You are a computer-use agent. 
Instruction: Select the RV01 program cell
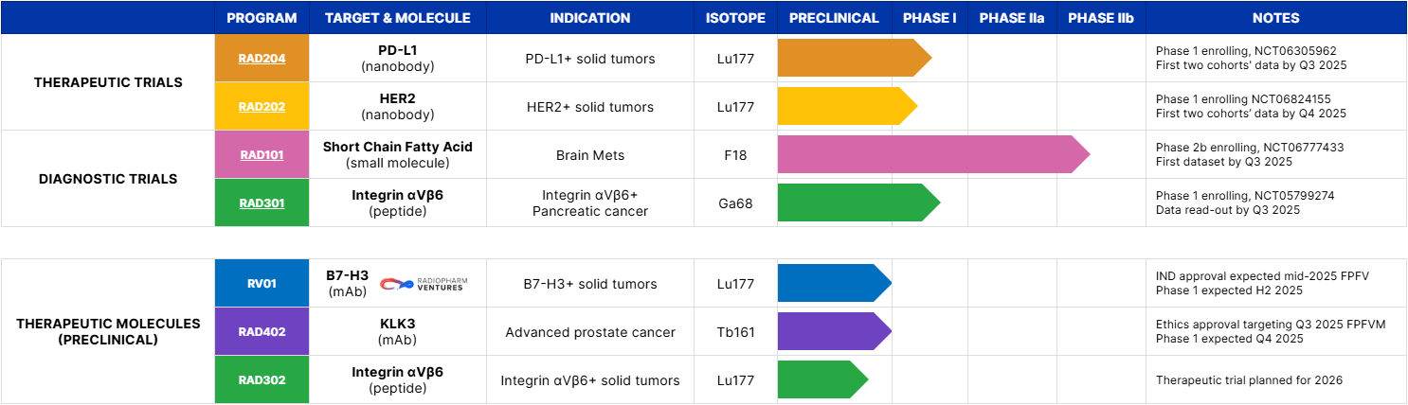(262, 283)
